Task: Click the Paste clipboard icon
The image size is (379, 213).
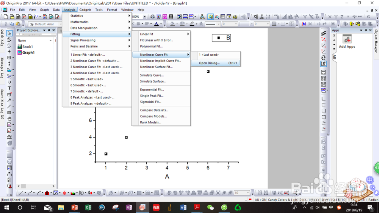Action: pos(18,24)
